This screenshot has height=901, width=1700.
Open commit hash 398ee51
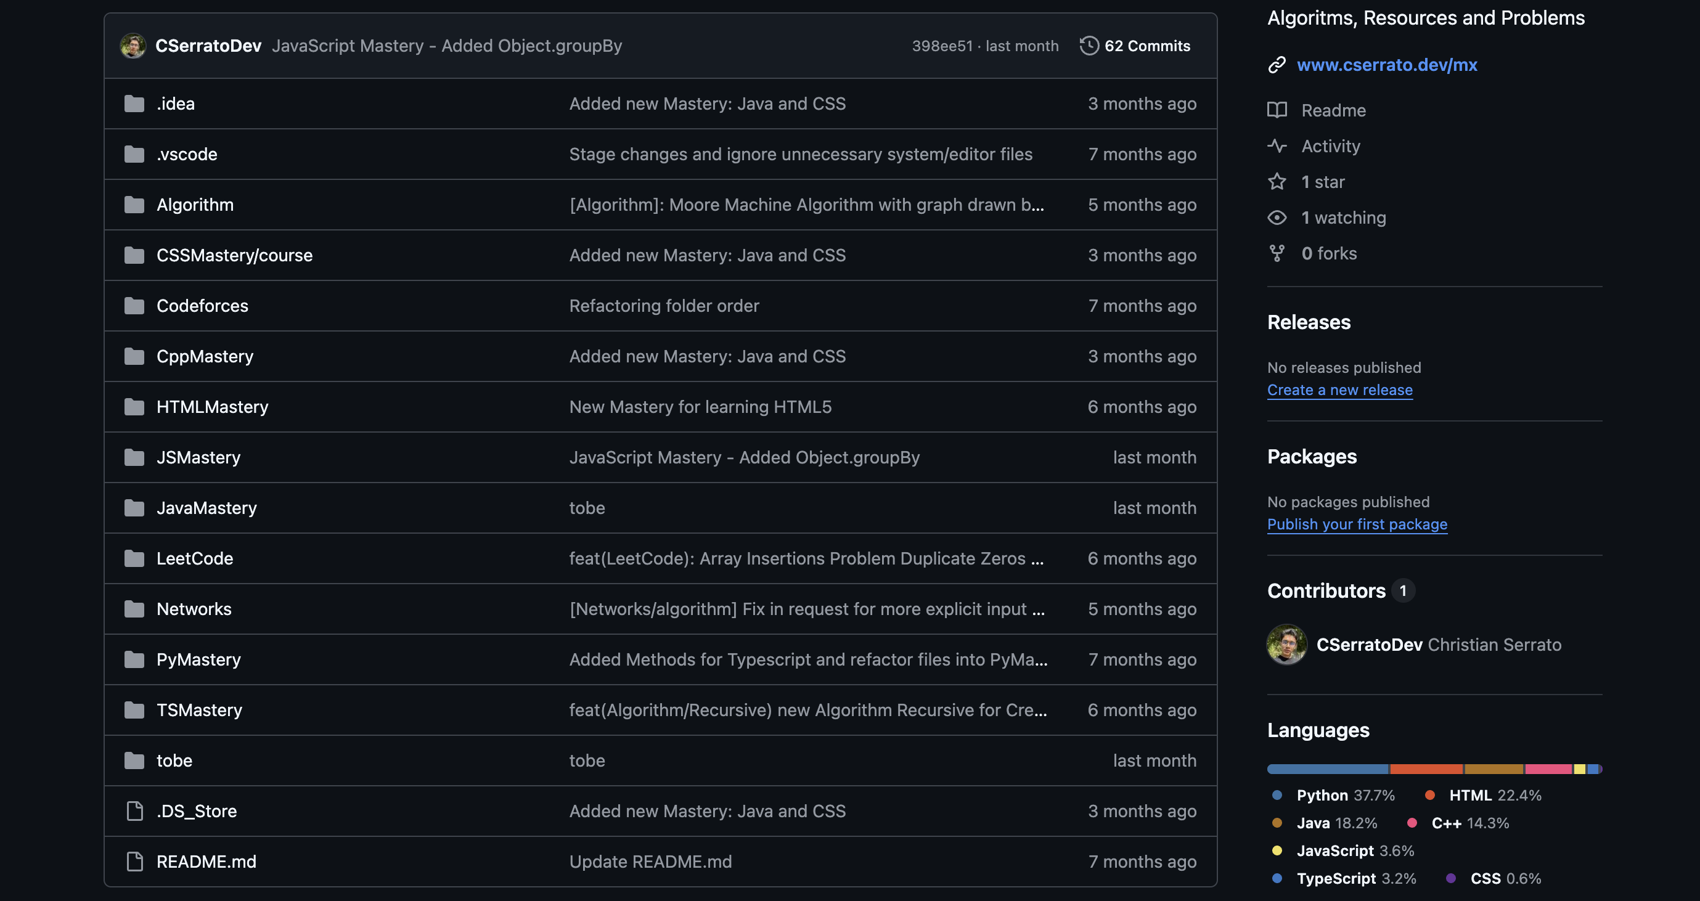(942, 46)
